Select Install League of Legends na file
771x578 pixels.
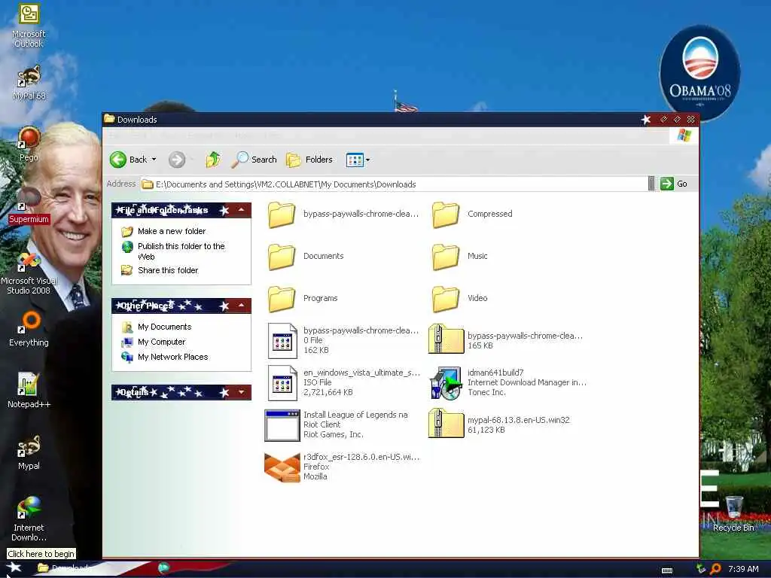coord(337,424)
